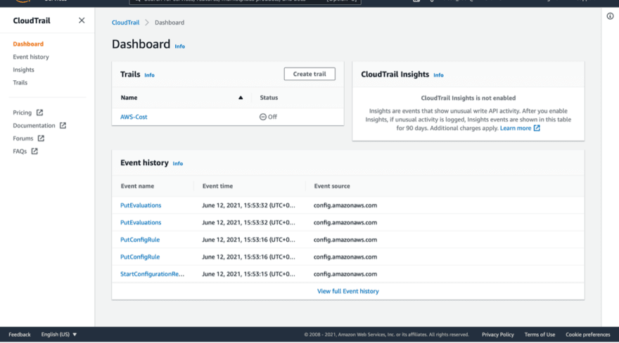Open the Forums link in sidebar
This screenshot has width=619, height=343.
tap(23, 138)
